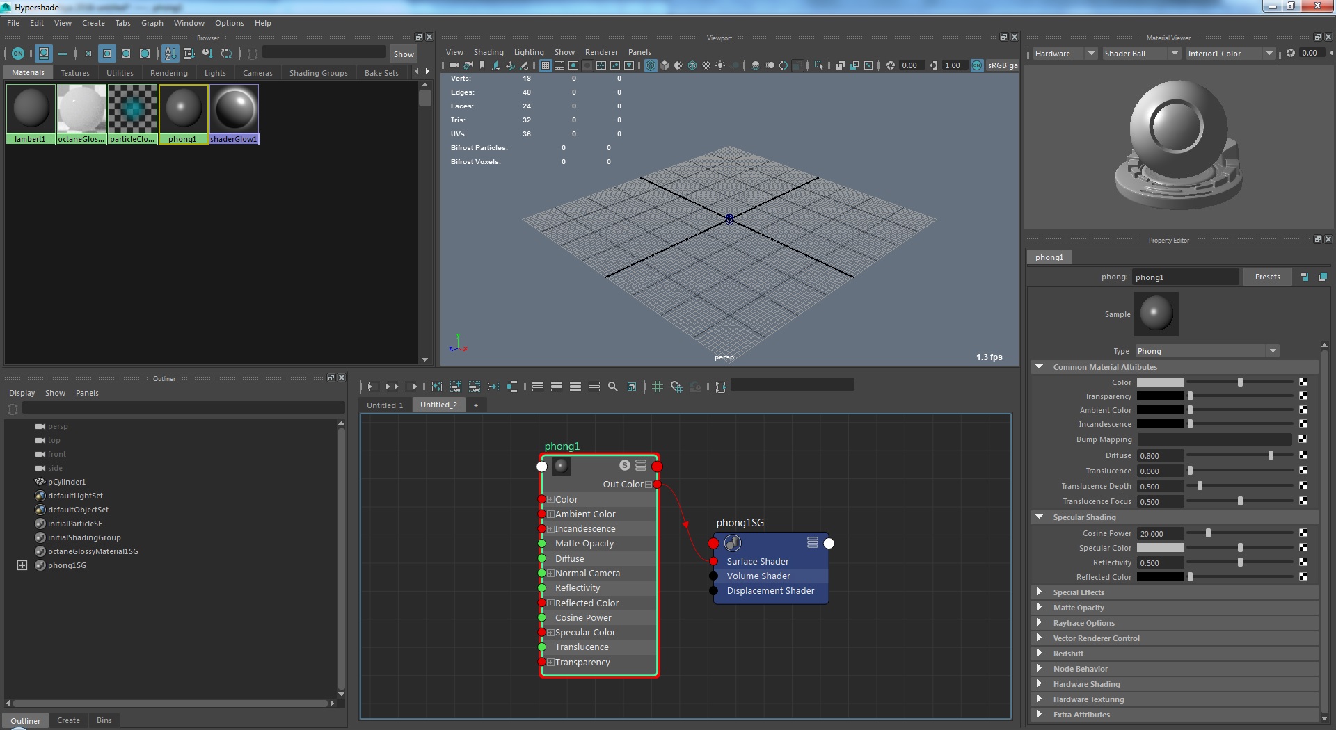The image size is (1336, 730).
Task: Click output connections icon in node editor toolbar
Action: (x=411, y=387)
